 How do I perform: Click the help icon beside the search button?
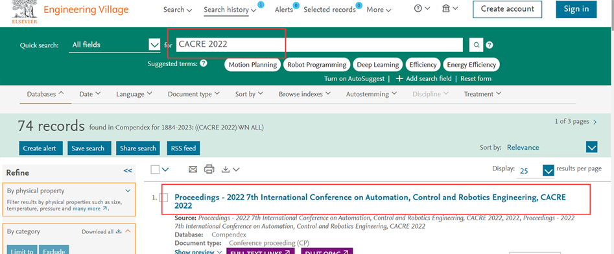click(490, 45)
